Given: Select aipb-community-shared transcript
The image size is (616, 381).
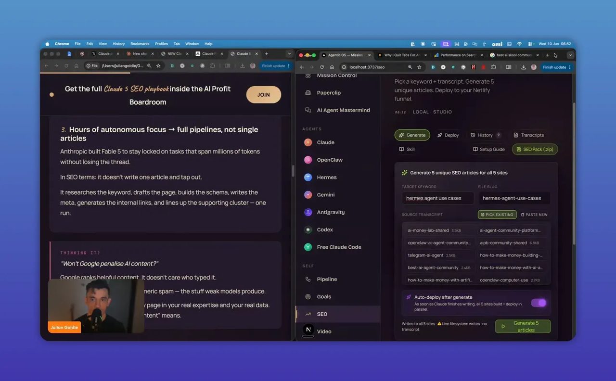Looking at the screenshot, I should tap(513, 243).
